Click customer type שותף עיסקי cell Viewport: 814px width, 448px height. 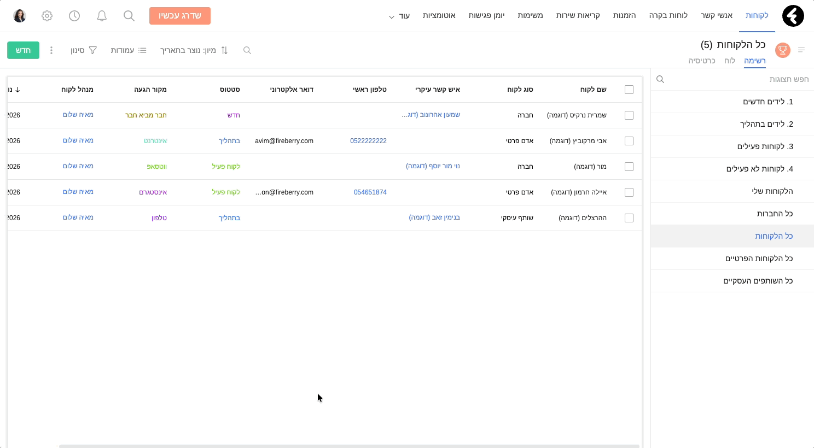pos(517,218)
